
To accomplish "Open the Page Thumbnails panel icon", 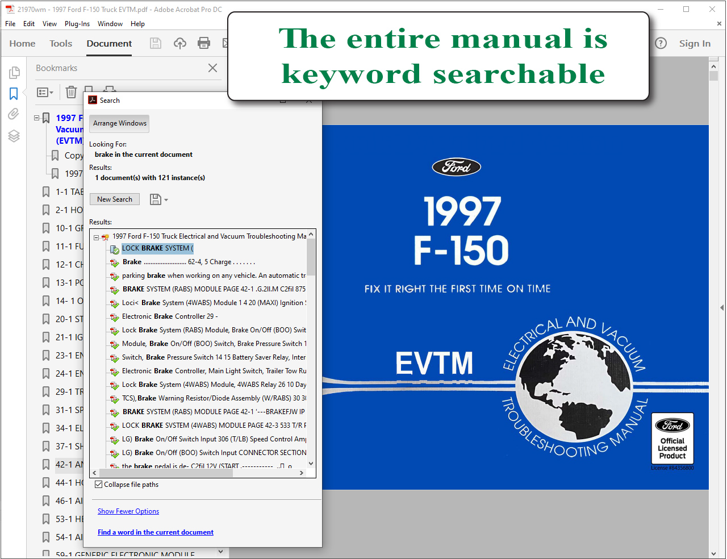I will click(14, 73).
